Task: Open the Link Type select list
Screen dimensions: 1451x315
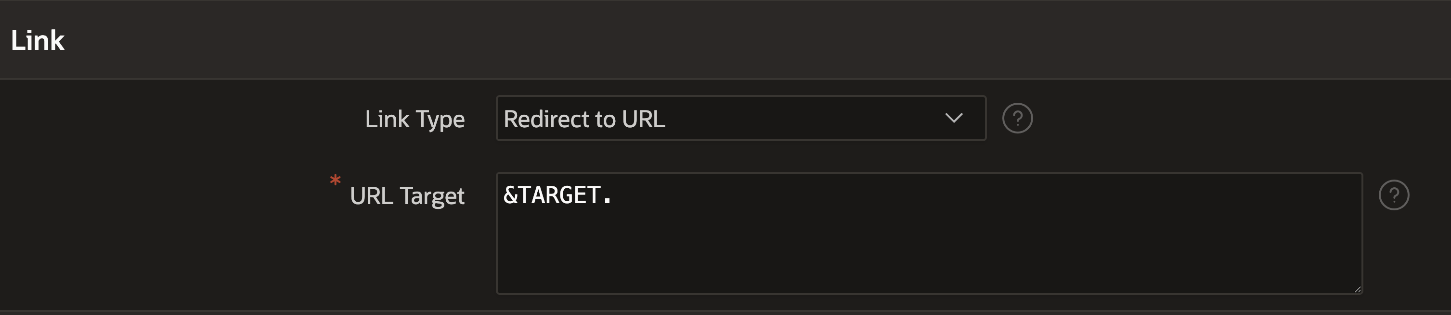Action: (740, 119)
